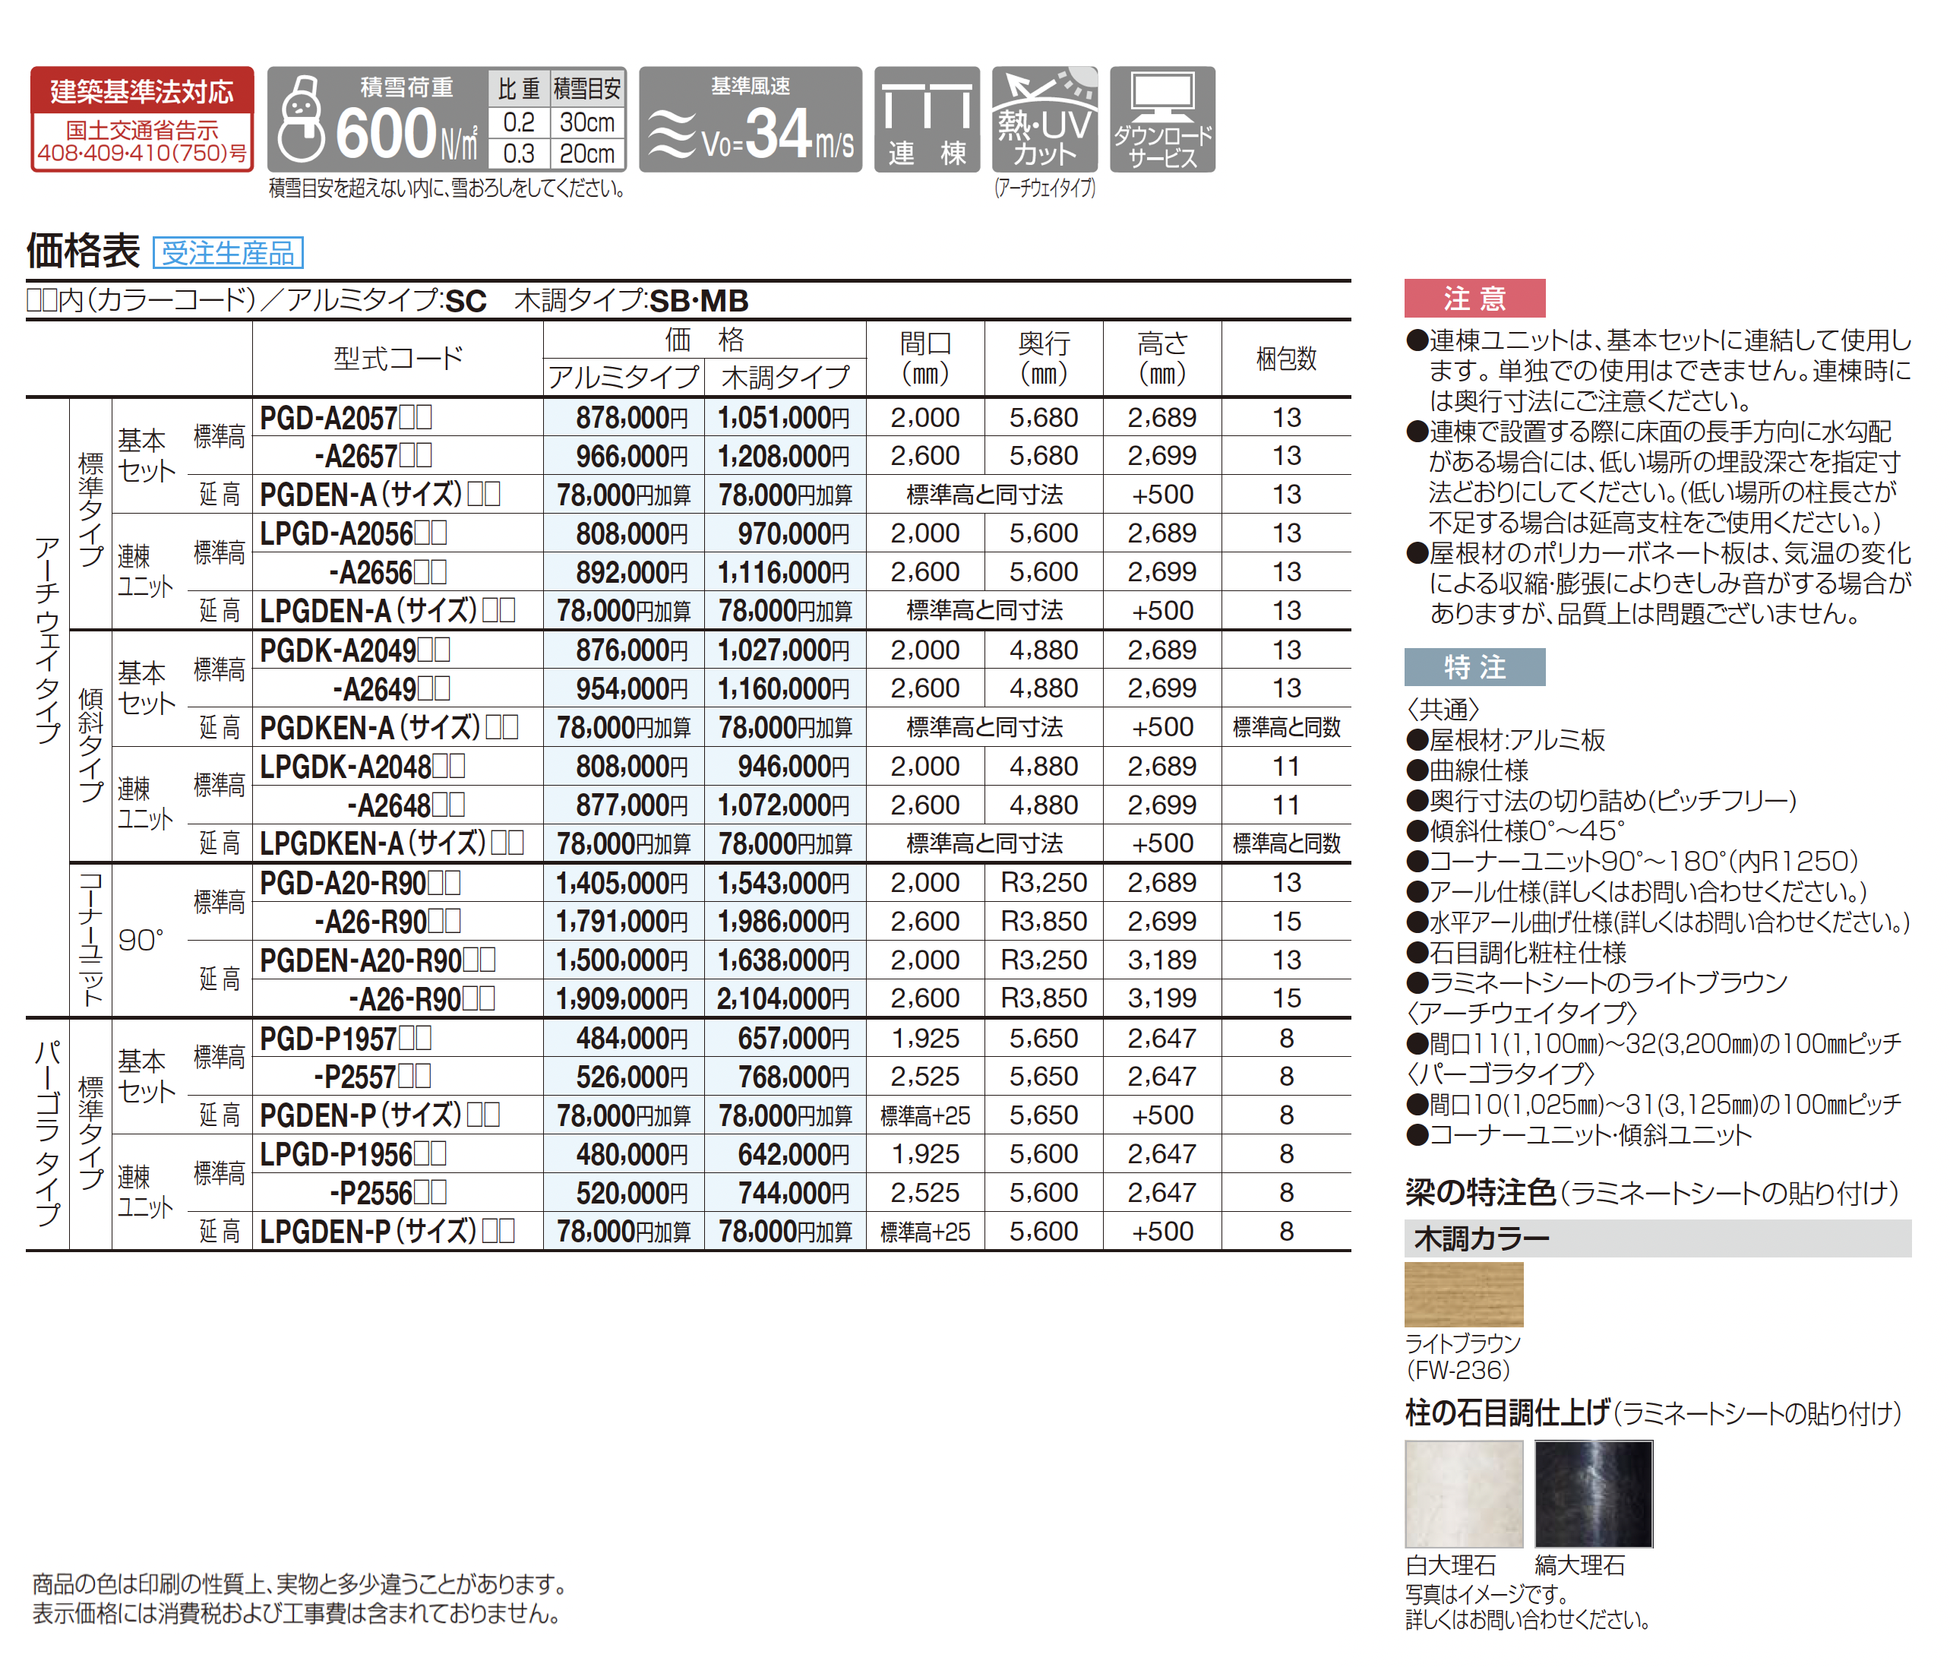Click the price 878,000円 cell
The height and width of the screenshot is (1667, 1950).
click(x=631, y=417)
